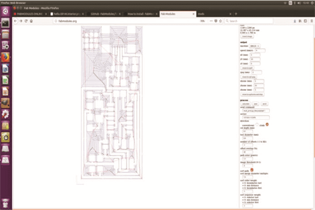Screen dimensions: 315x210
Task: Click the path error (pixels) input field
Action: point(247,159)
